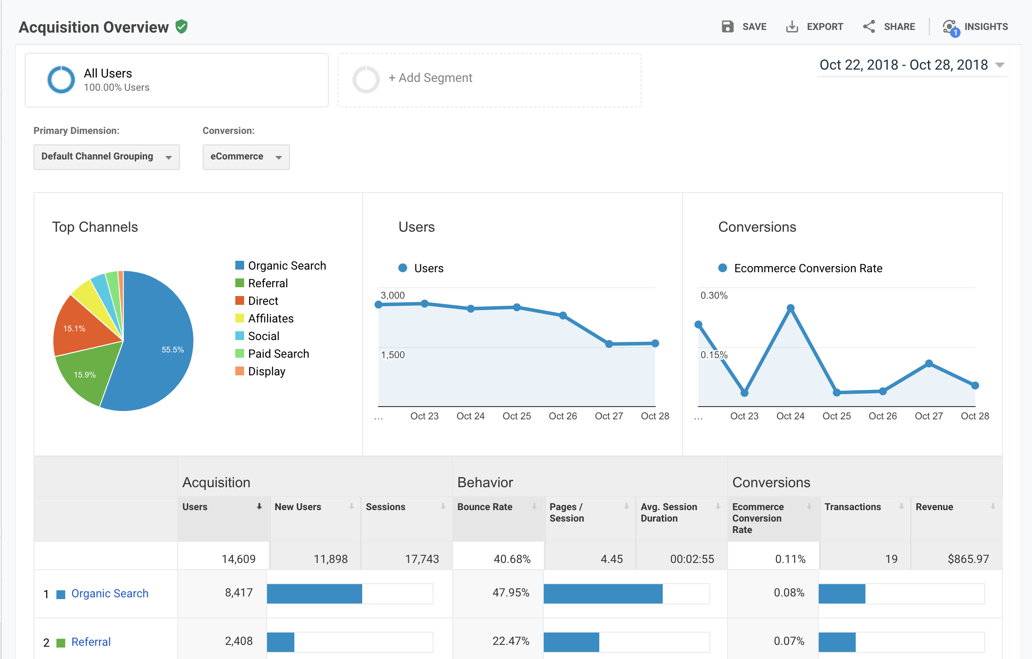
Task: Open the Organic Search channel link
Action: [110, 593]
